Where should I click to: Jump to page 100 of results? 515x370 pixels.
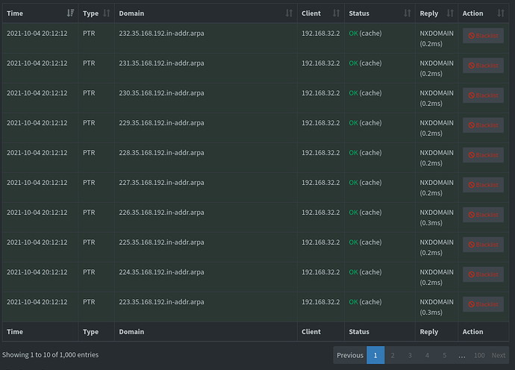point(478,355)
